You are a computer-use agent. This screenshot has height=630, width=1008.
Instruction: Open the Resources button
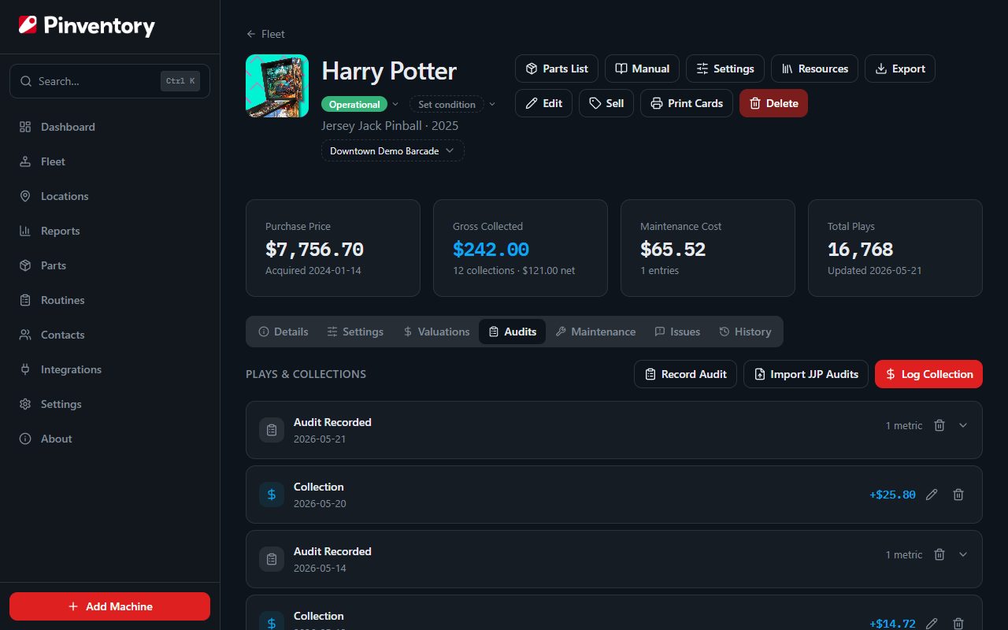click(x=815, y=69)
